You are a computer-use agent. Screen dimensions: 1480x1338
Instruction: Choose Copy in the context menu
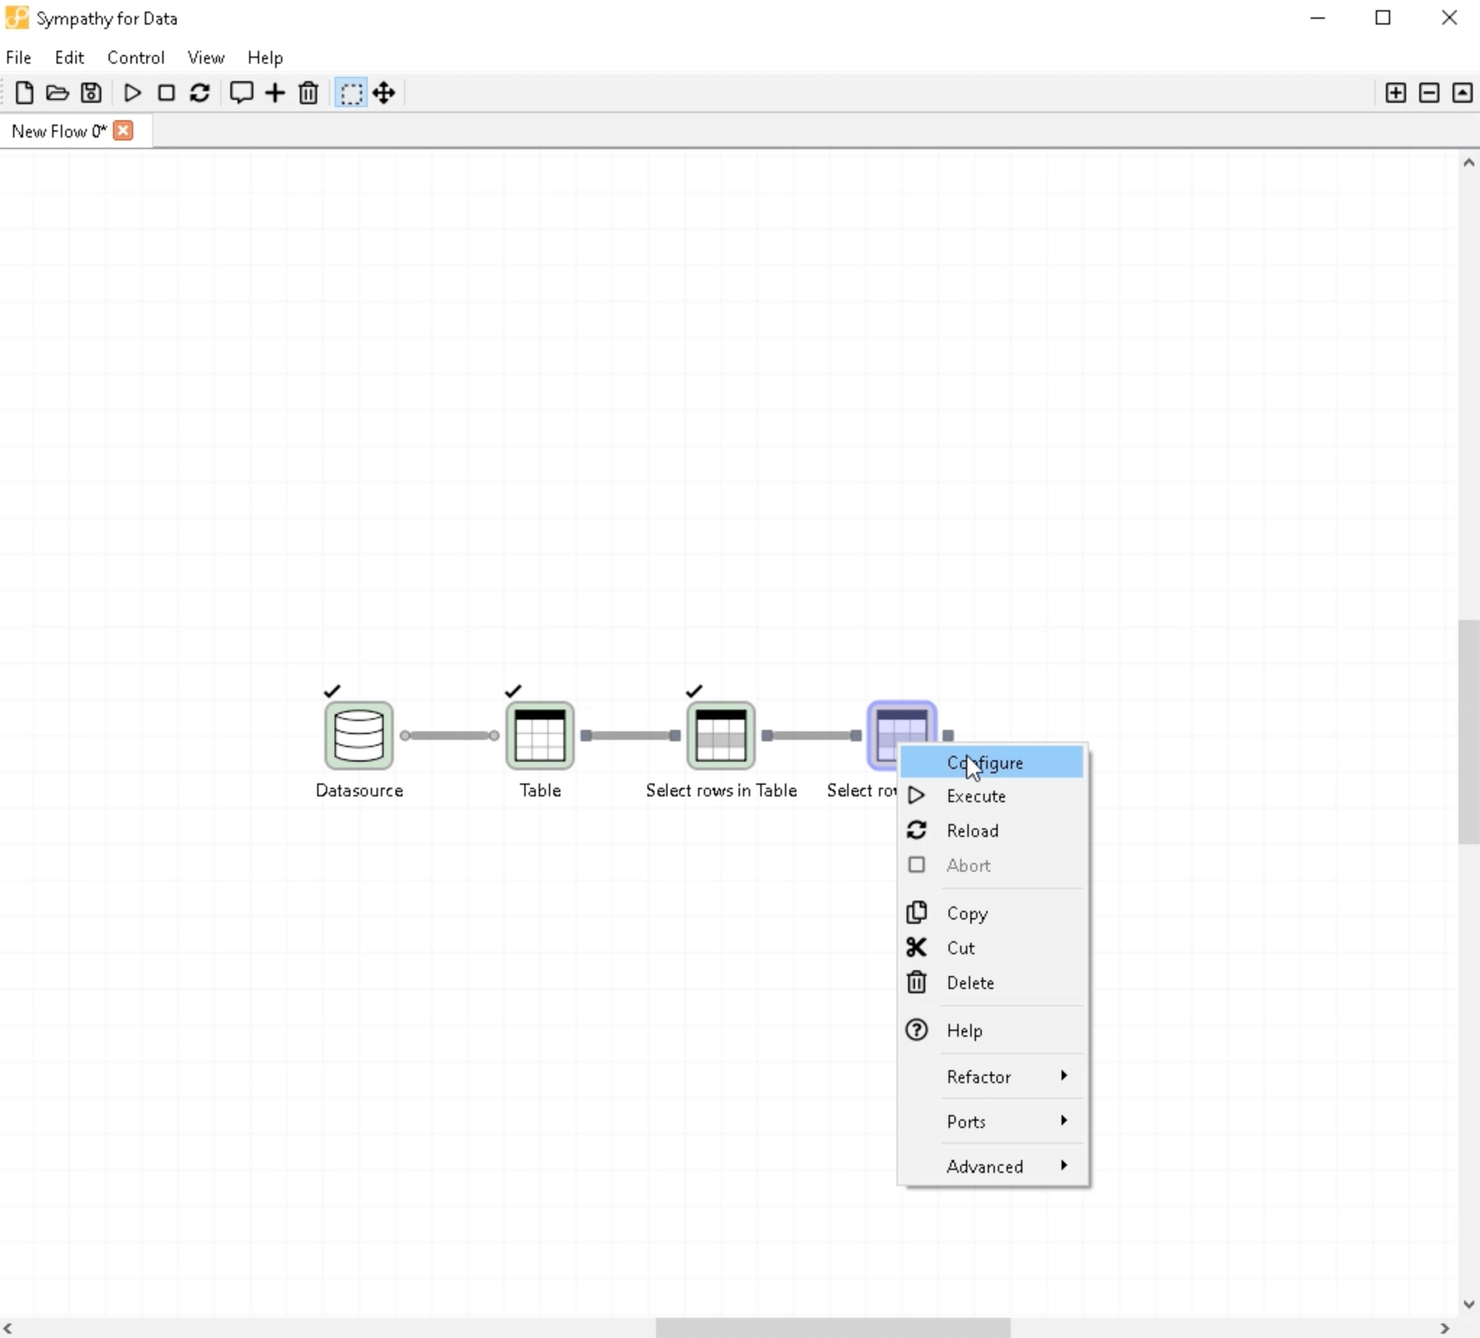pyautogui.click(x=992, y=913)
